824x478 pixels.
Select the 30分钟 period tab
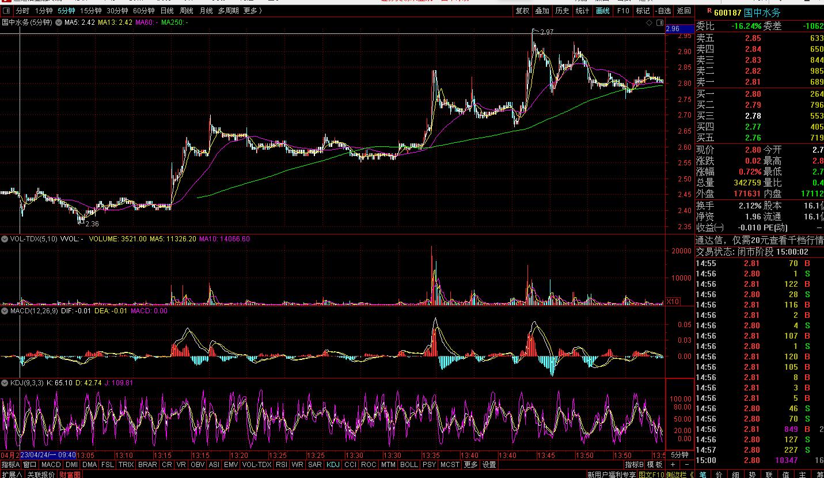click(117, 11)
